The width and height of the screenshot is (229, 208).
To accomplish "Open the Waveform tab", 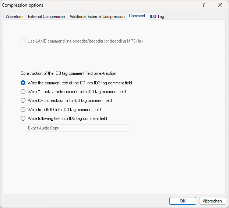I will tap(14, 17).
